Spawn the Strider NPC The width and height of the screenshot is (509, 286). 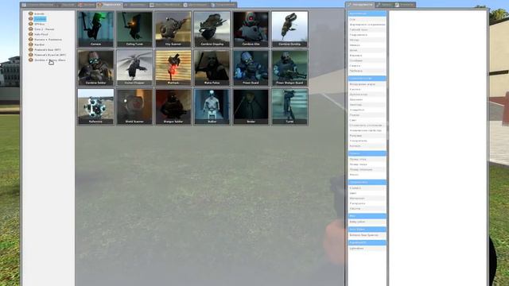pos(251,106)
